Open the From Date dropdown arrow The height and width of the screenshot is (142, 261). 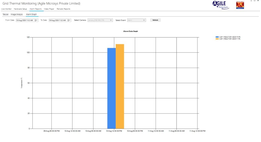point(37,20)
